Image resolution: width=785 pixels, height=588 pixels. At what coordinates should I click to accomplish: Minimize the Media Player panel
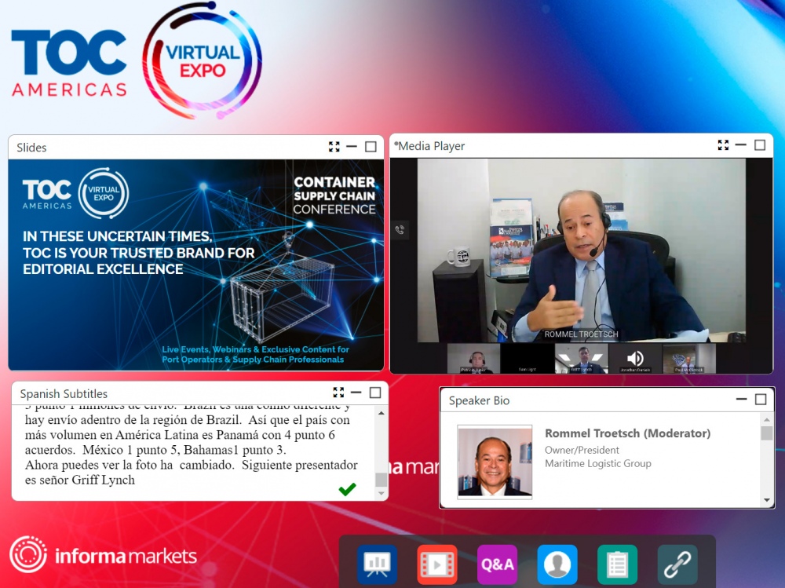coord(741,145)
